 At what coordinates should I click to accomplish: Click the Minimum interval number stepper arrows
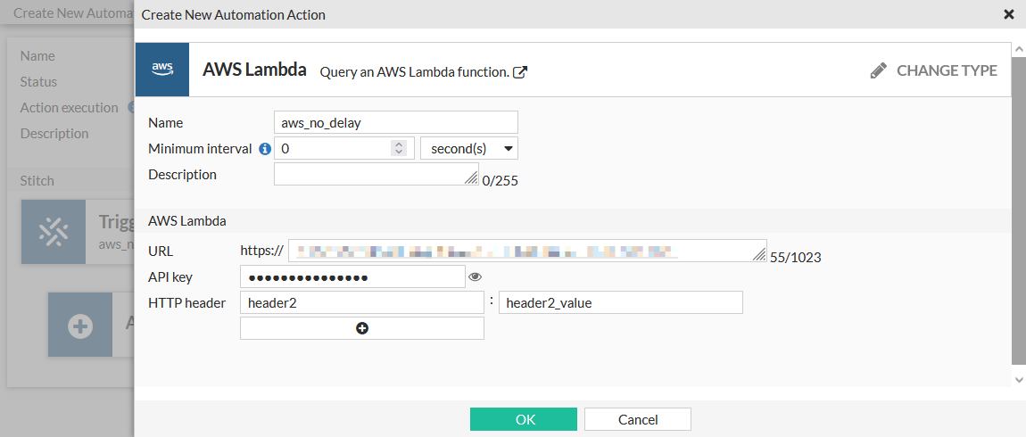click(x=399, y=148)
